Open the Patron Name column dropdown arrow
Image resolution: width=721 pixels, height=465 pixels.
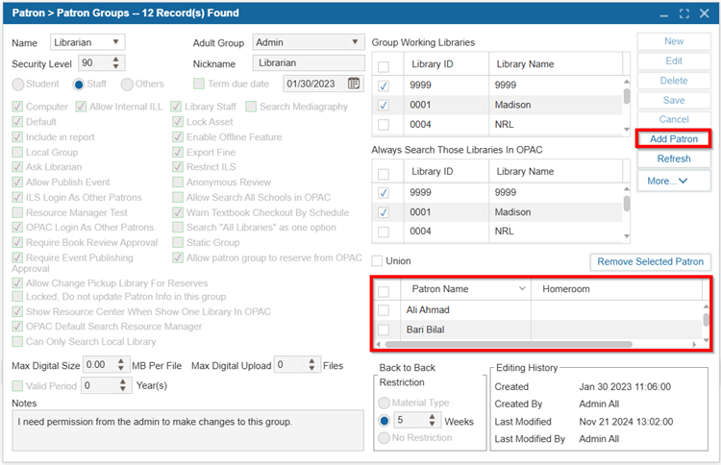coord(522,288)
